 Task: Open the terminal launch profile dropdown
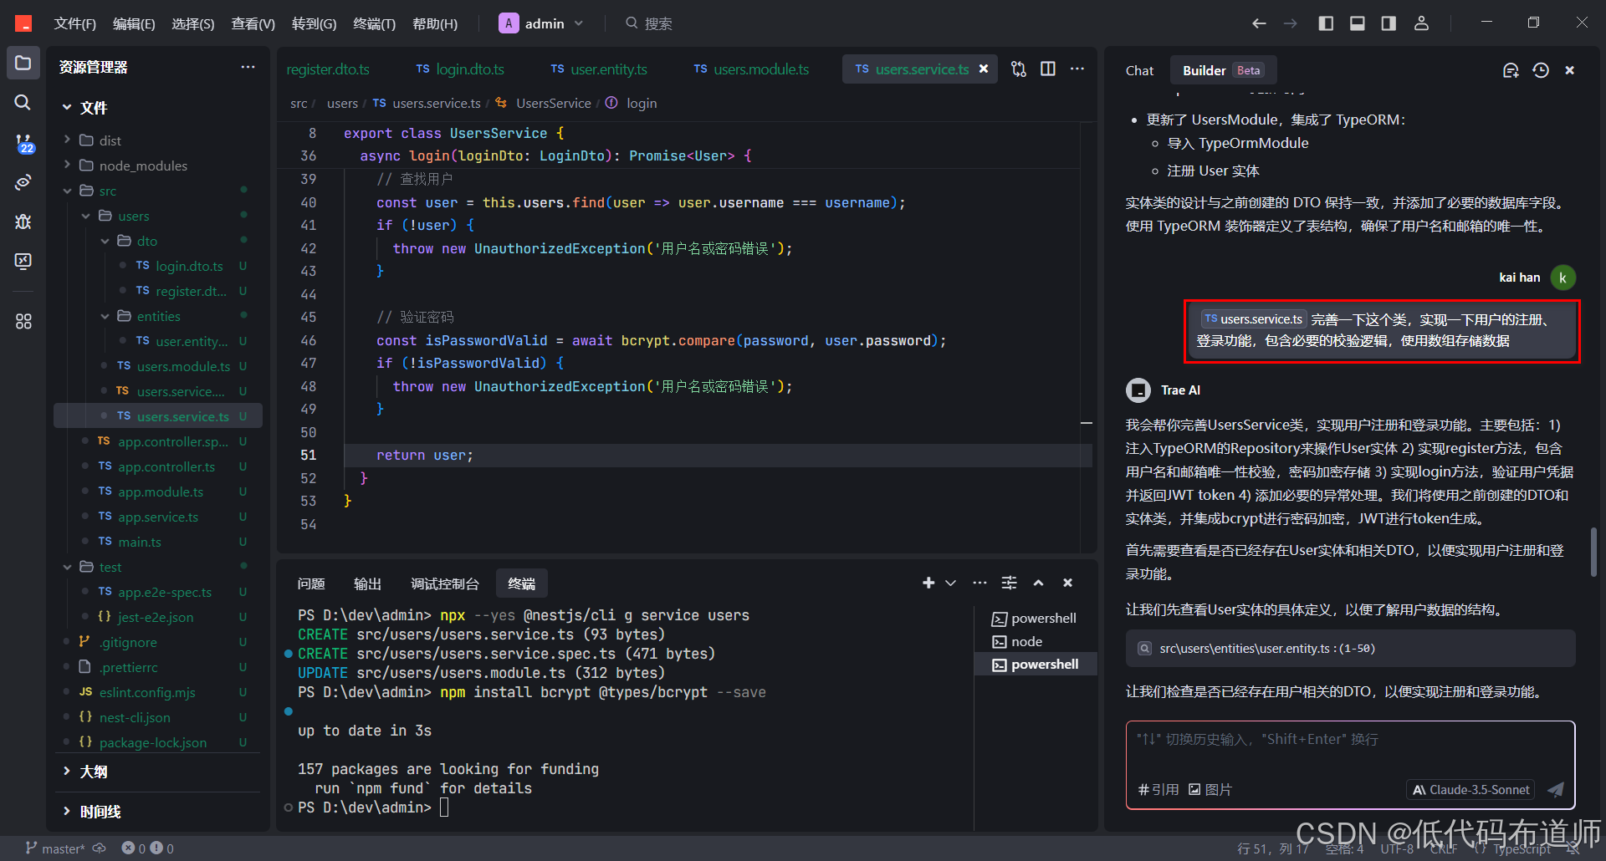click(x=951, y=583)
